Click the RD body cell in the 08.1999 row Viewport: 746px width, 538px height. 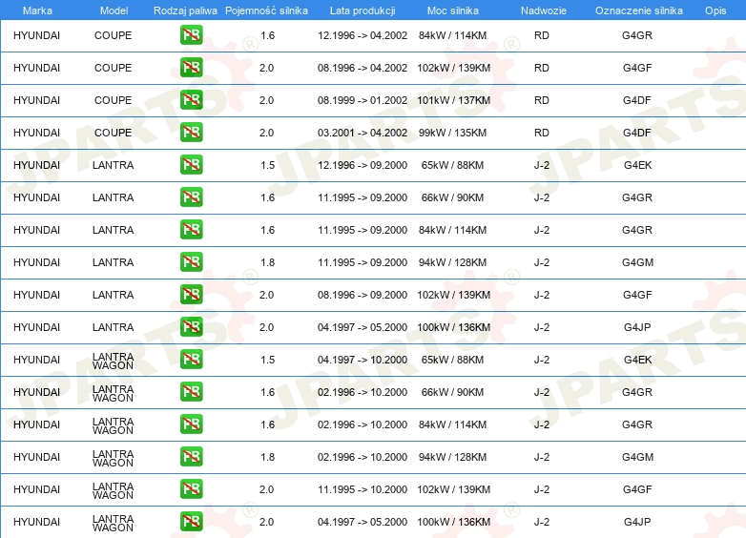pos(542,100)
